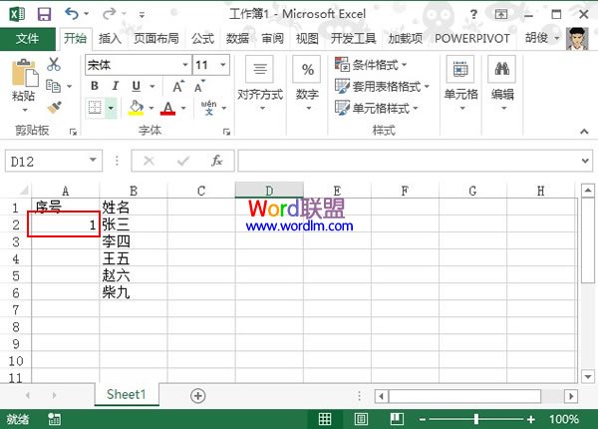
Task: Click the user profile avatar picture
Action: coord(577,39)
